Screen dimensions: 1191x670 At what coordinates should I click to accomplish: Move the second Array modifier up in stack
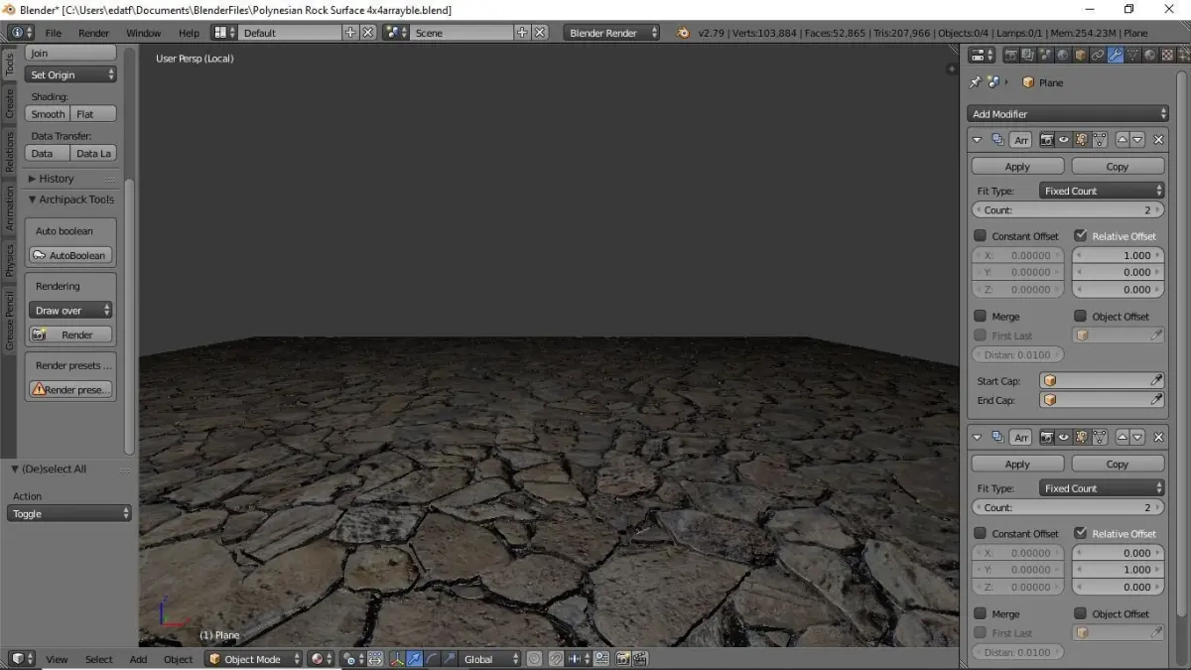[x=1123, y=437]
